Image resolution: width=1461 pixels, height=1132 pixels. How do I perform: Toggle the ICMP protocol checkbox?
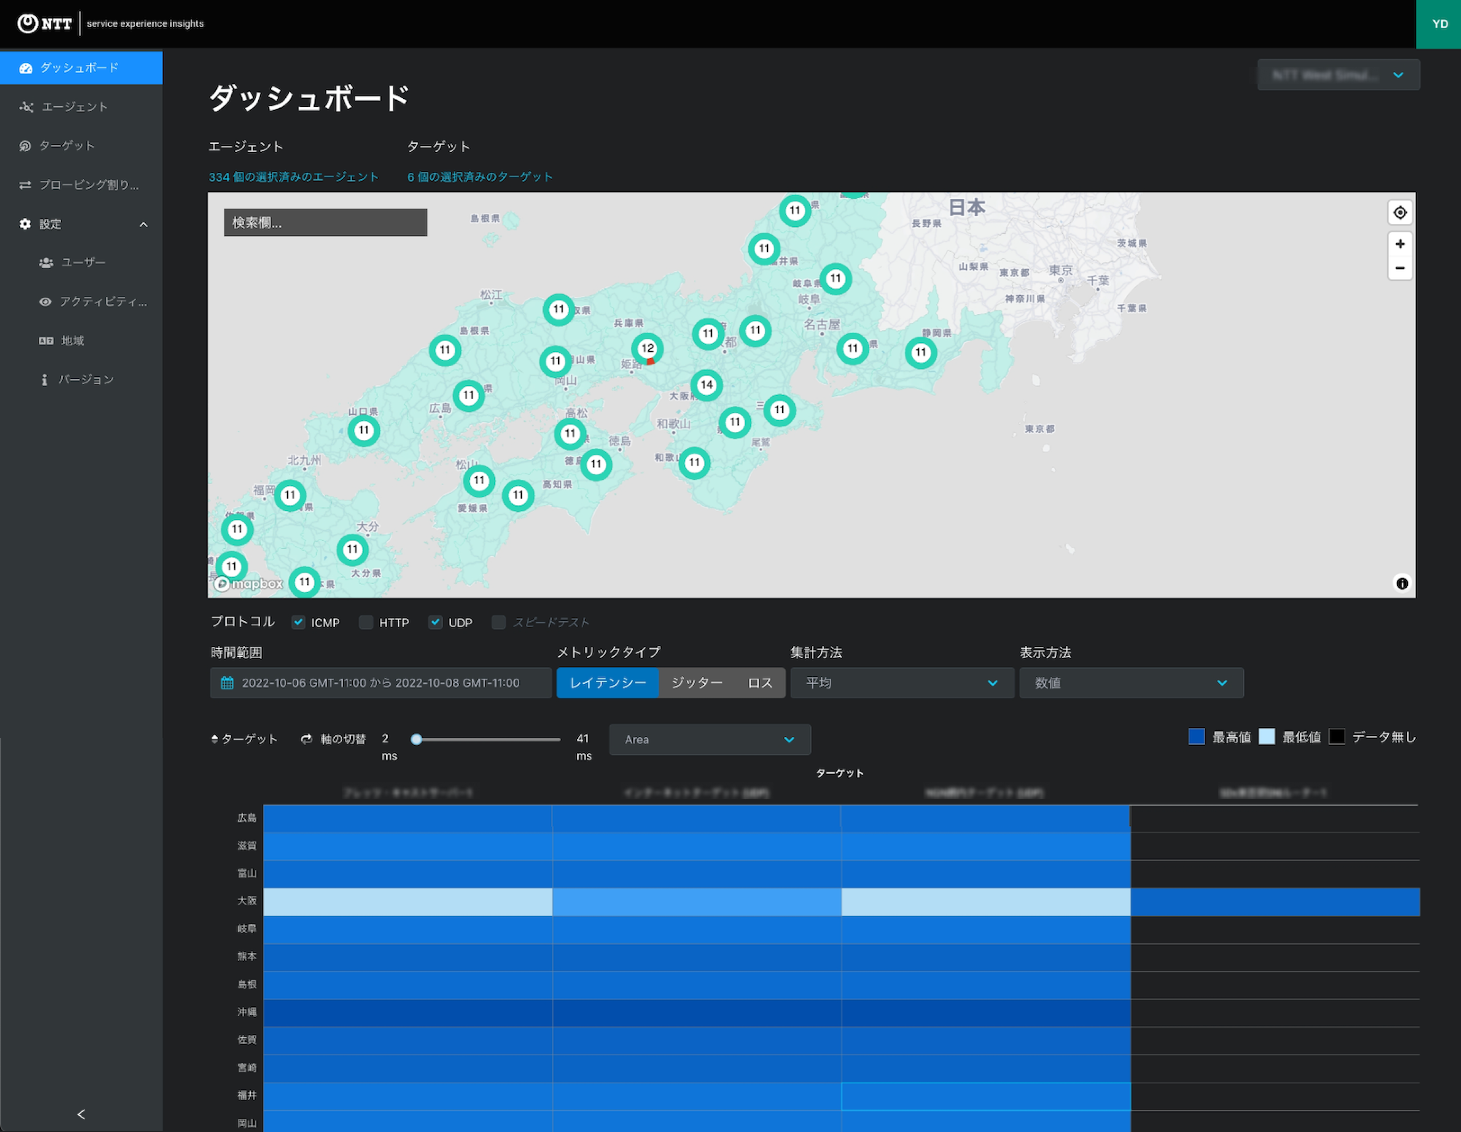(298, 622)
